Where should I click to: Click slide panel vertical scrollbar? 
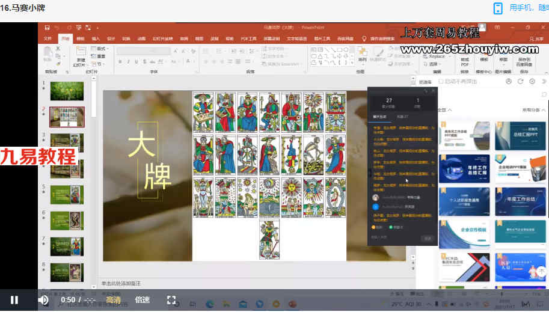[93, 182]
